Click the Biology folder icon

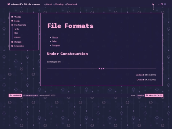tap(12, 42)
